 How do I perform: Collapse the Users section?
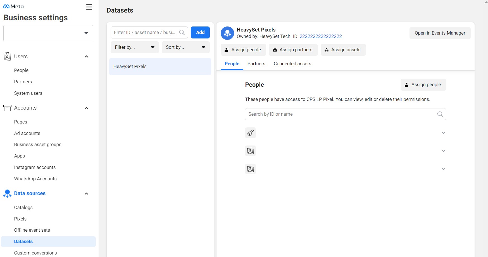[x=87, y=57]
